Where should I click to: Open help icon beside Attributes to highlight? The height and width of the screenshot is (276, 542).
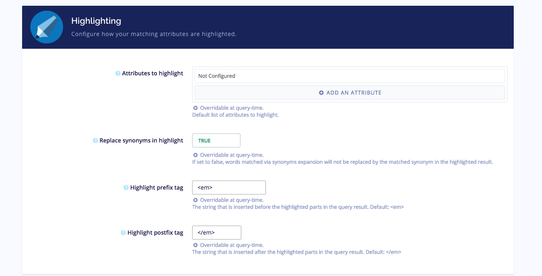118,73
